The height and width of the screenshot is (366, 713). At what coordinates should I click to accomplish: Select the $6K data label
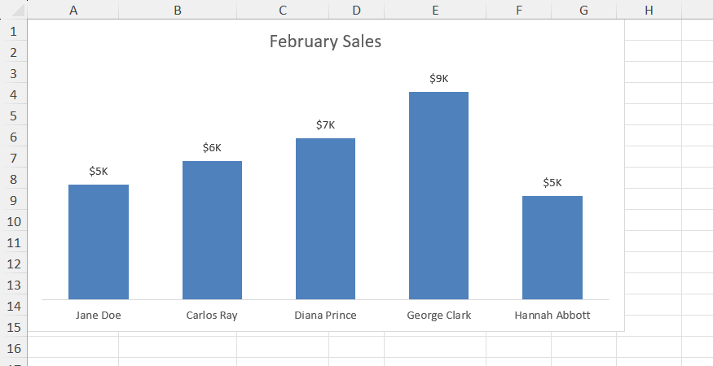(x=212, y=147)
